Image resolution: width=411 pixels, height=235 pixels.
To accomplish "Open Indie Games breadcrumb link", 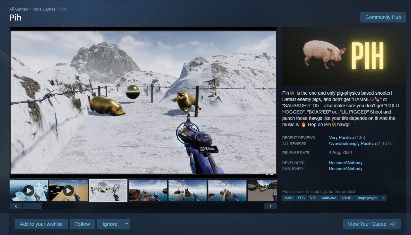I will point(44,9).
